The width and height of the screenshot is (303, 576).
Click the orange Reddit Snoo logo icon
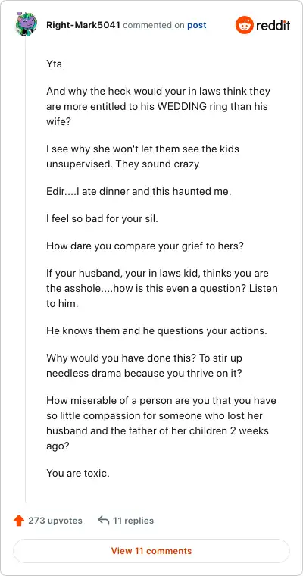click(x=244, y=25)
